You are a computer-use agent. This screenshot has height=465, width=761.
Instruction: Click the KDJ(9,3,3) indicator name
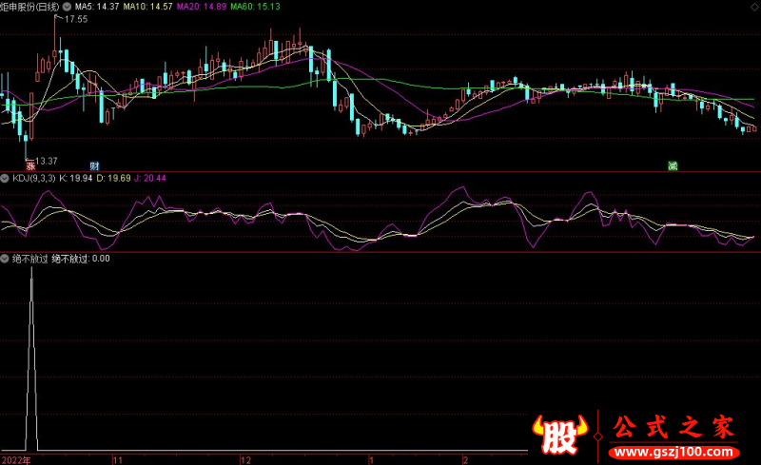point(33,178)
